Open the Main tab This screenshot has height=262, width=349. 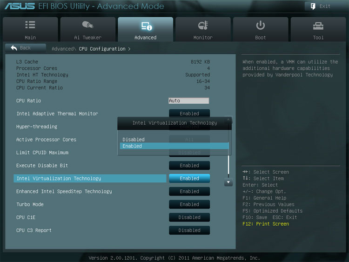pos(30,29)
